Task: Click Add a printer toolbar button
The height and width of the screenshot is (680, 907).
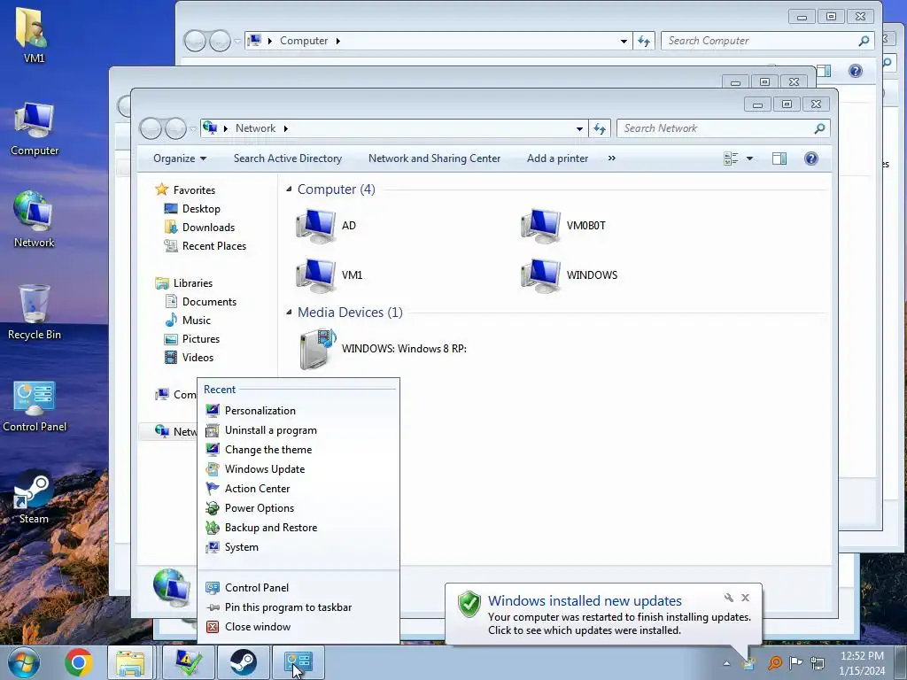Action: click(x=558, y=158)
